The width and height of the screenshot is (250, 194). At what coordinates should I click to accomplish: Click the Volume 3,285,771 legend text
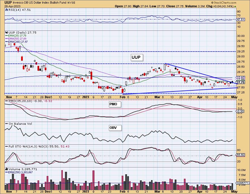(x=23, y=169)
